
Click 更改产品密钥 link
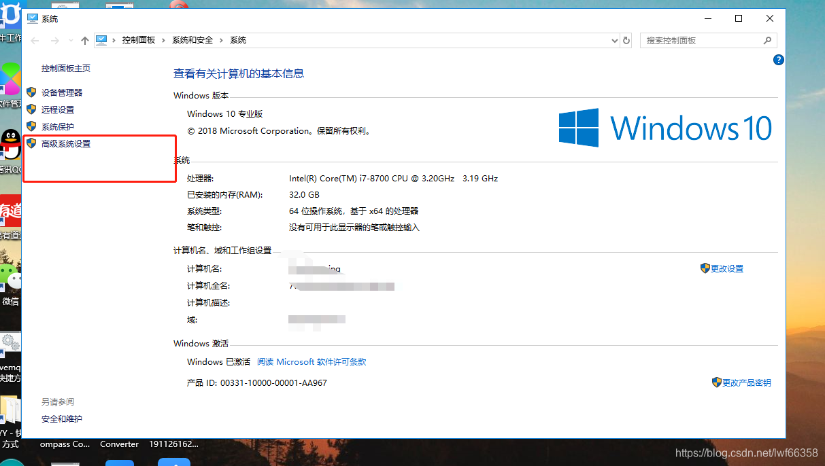[747, 383]
